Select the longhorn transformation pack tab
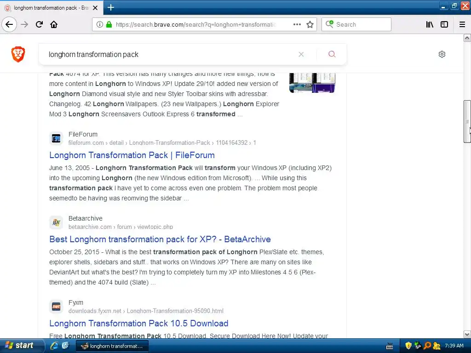 (51, 8)
